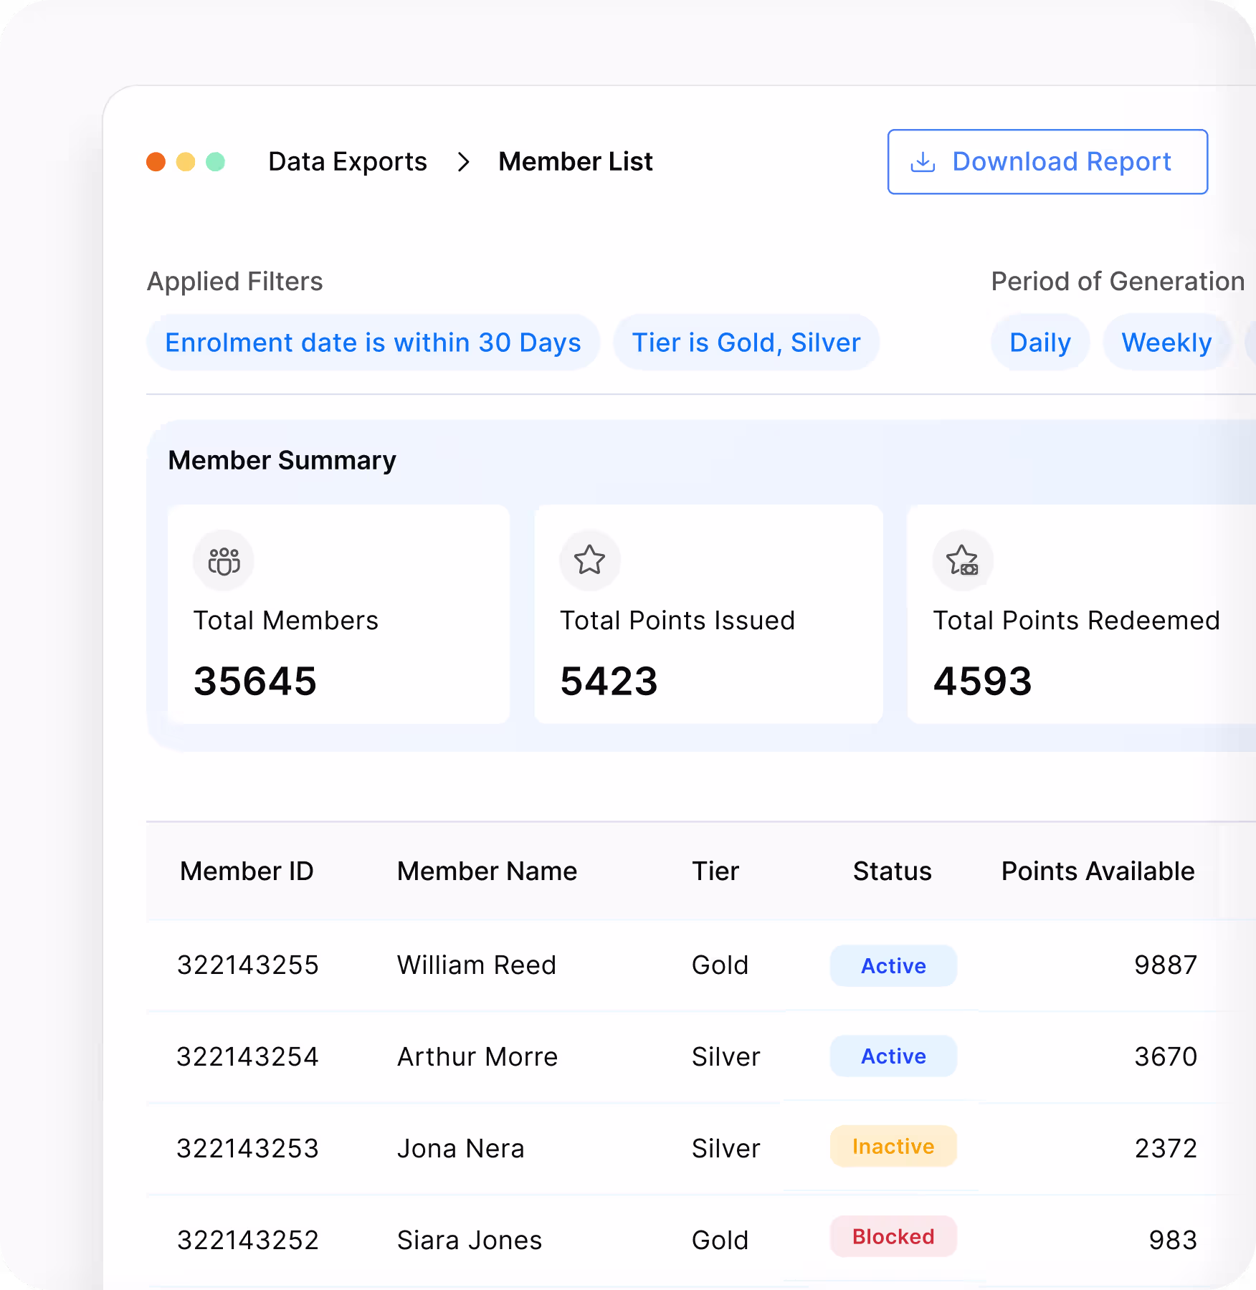Viewport: 1256px width, 1290px height.
Task: Click the Download Report button
Action: [1047, 162]
